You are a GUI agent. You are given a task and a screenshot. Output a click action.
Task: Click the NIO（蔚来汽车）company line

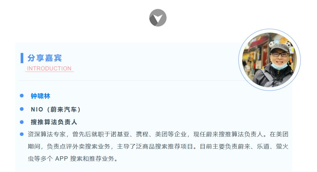pyautogui.click(x=56, y=109)
